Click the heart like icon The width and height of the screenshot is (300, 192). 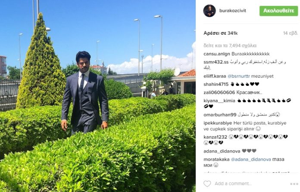click(207, 183)
